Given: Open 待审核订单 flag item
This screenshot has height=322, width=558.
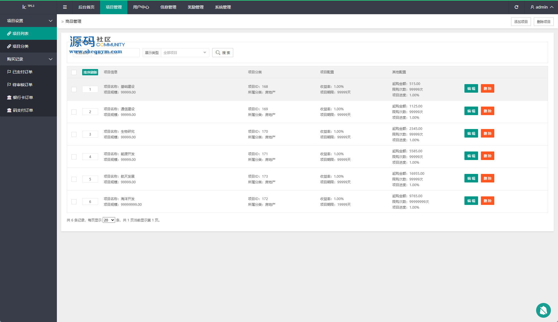Looking at the screenshot, I should point(22,85).
